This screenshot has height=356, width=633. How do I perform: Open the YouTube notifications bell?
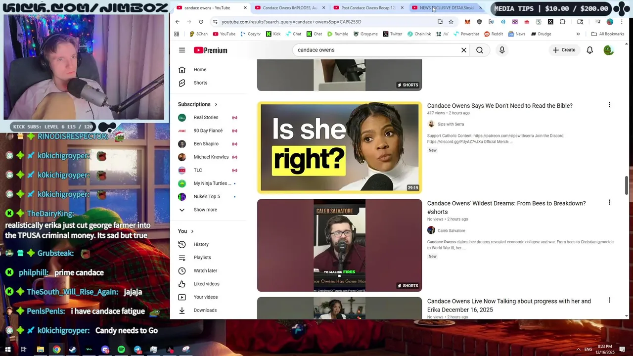[x=589, y=50]
